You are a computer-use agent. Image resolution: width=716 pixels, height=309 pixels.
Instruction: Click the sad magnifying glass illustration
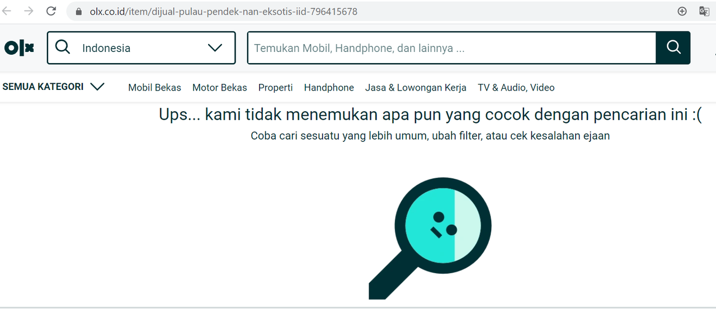pyautogui.click(x=430, y=239)
